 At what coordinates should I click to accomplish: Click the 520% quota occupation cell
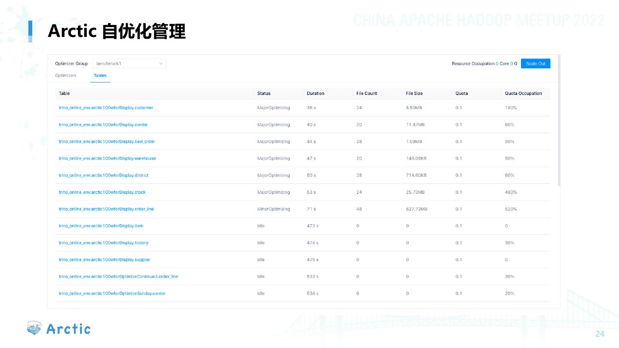[511, 209]
